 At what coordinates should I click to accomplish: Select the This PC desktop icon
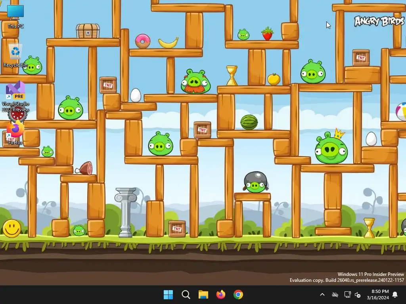click(15, 16)
